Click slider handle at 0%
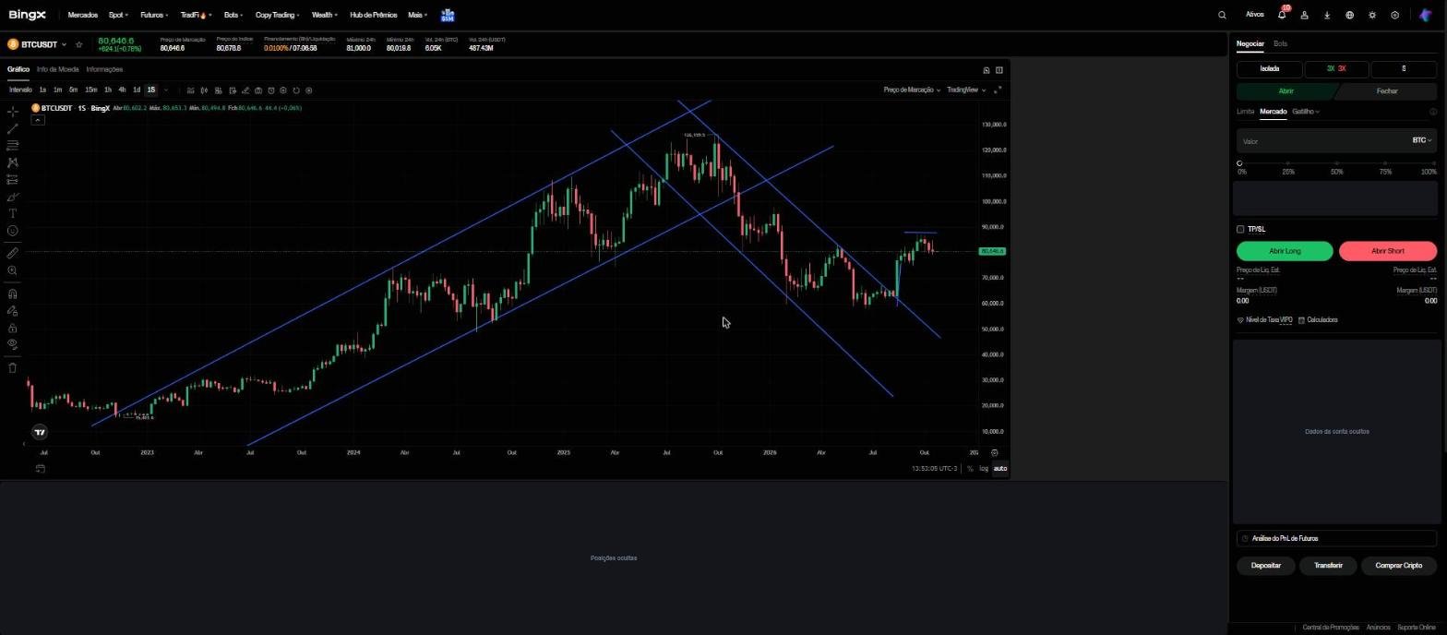 coord(1239,163)
